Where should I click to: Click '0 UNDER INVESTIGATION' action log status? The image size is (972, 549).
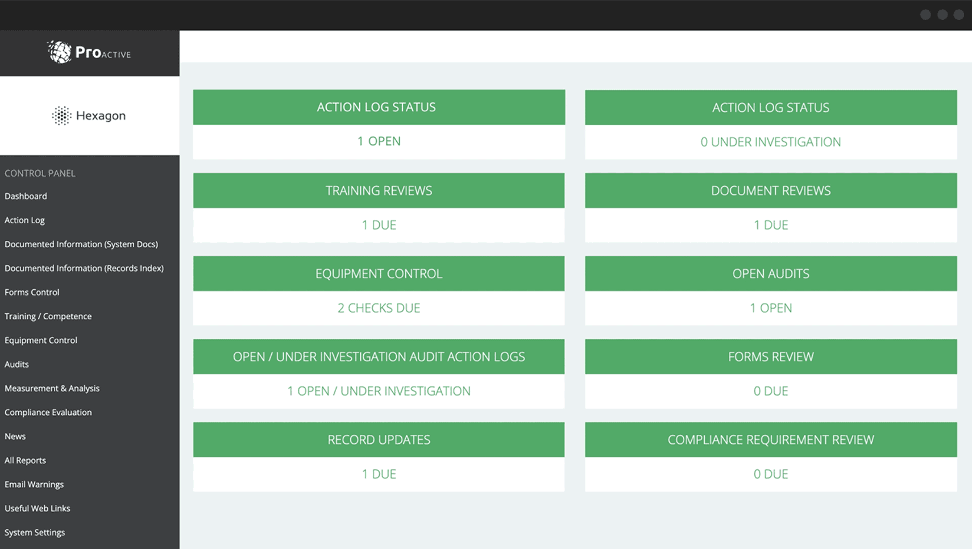coord(770,142)
